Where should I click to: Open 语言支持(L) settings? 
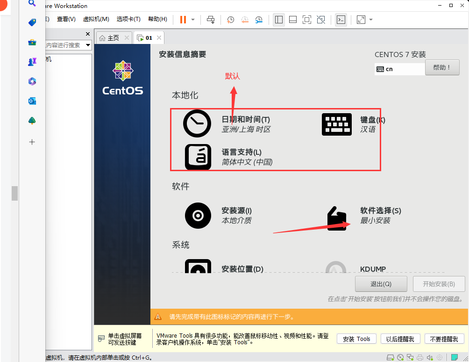click(229, 157)
